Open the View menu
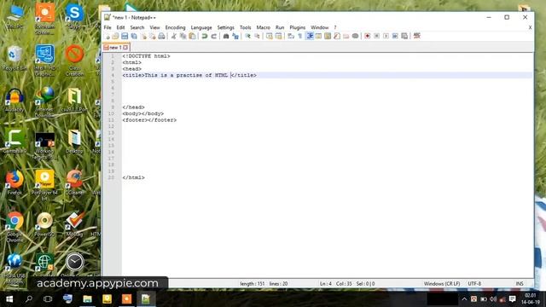The height and width of the screenshot is (307, 546). click(x=154, y=27)
